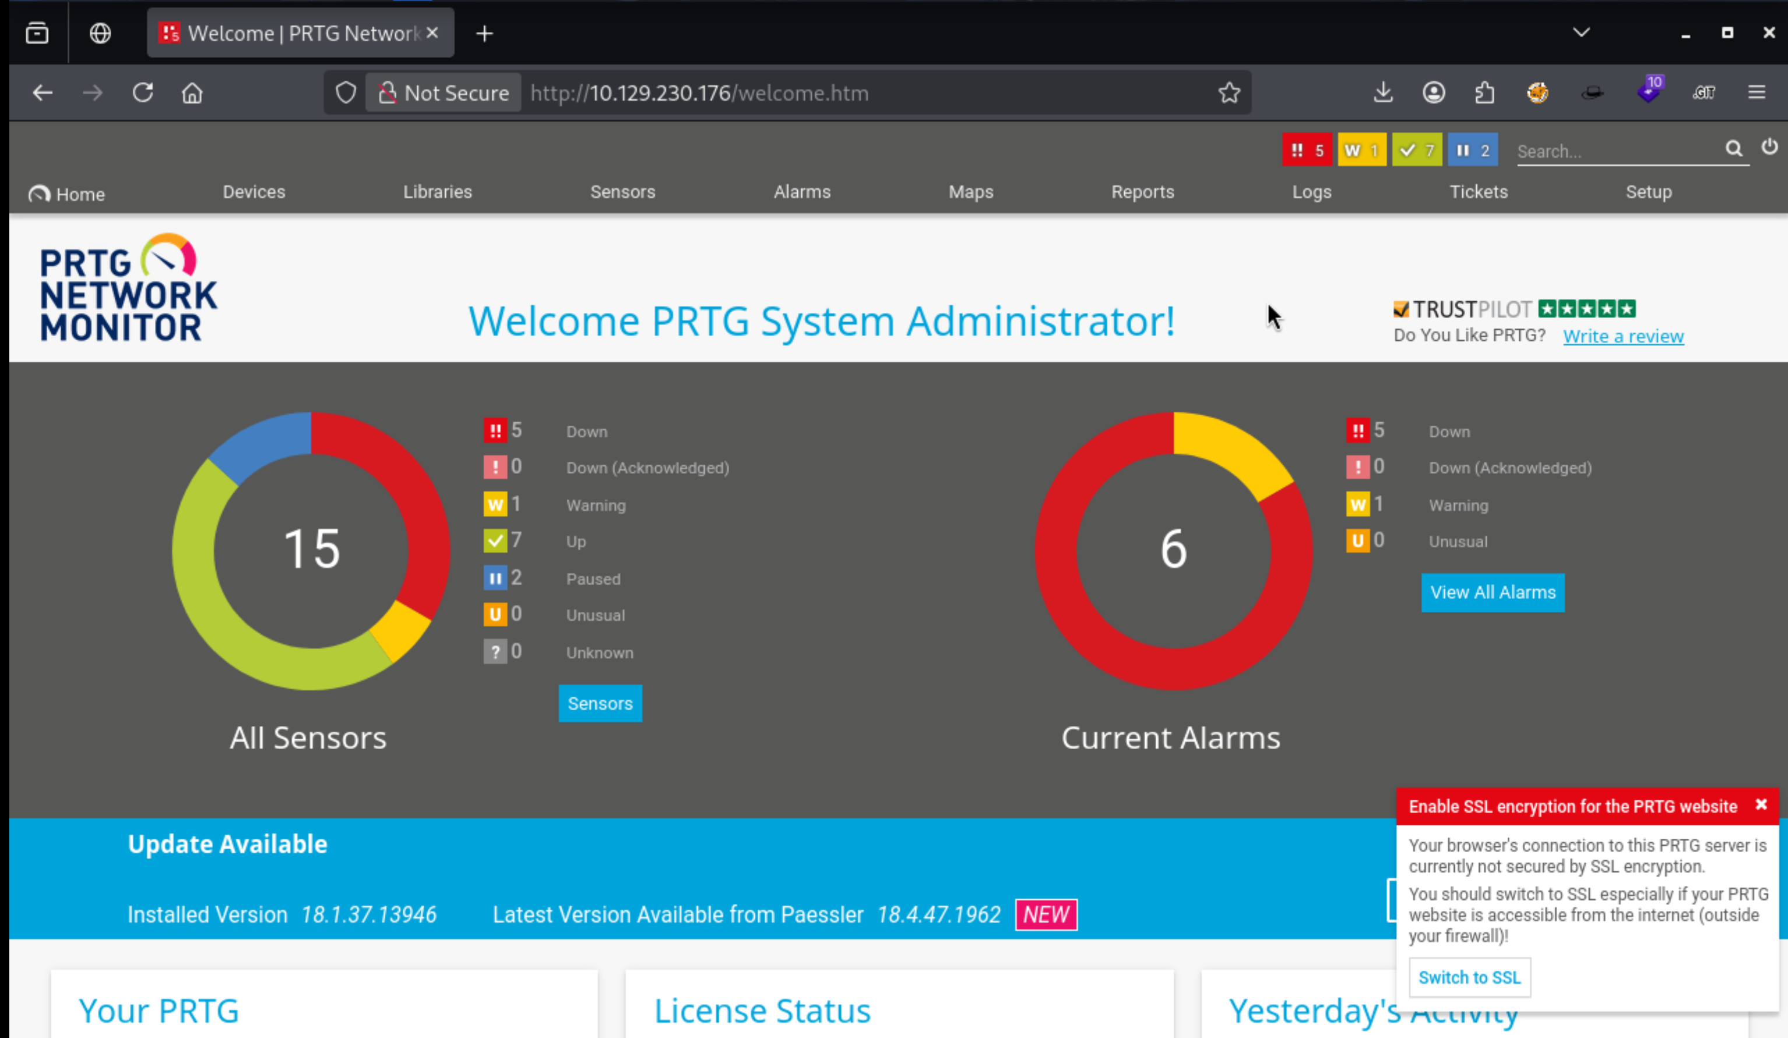Open the Firefox View icon
The height and width of the screenshot is (1038, 1788).
click(37, 33)
